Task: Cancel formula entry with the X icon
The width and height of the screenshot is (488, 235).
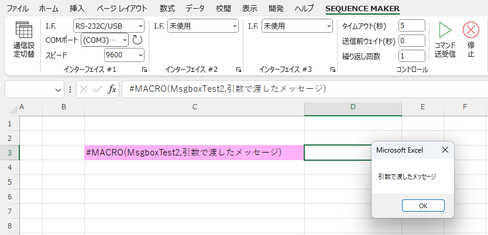Action: click(84, 89)
